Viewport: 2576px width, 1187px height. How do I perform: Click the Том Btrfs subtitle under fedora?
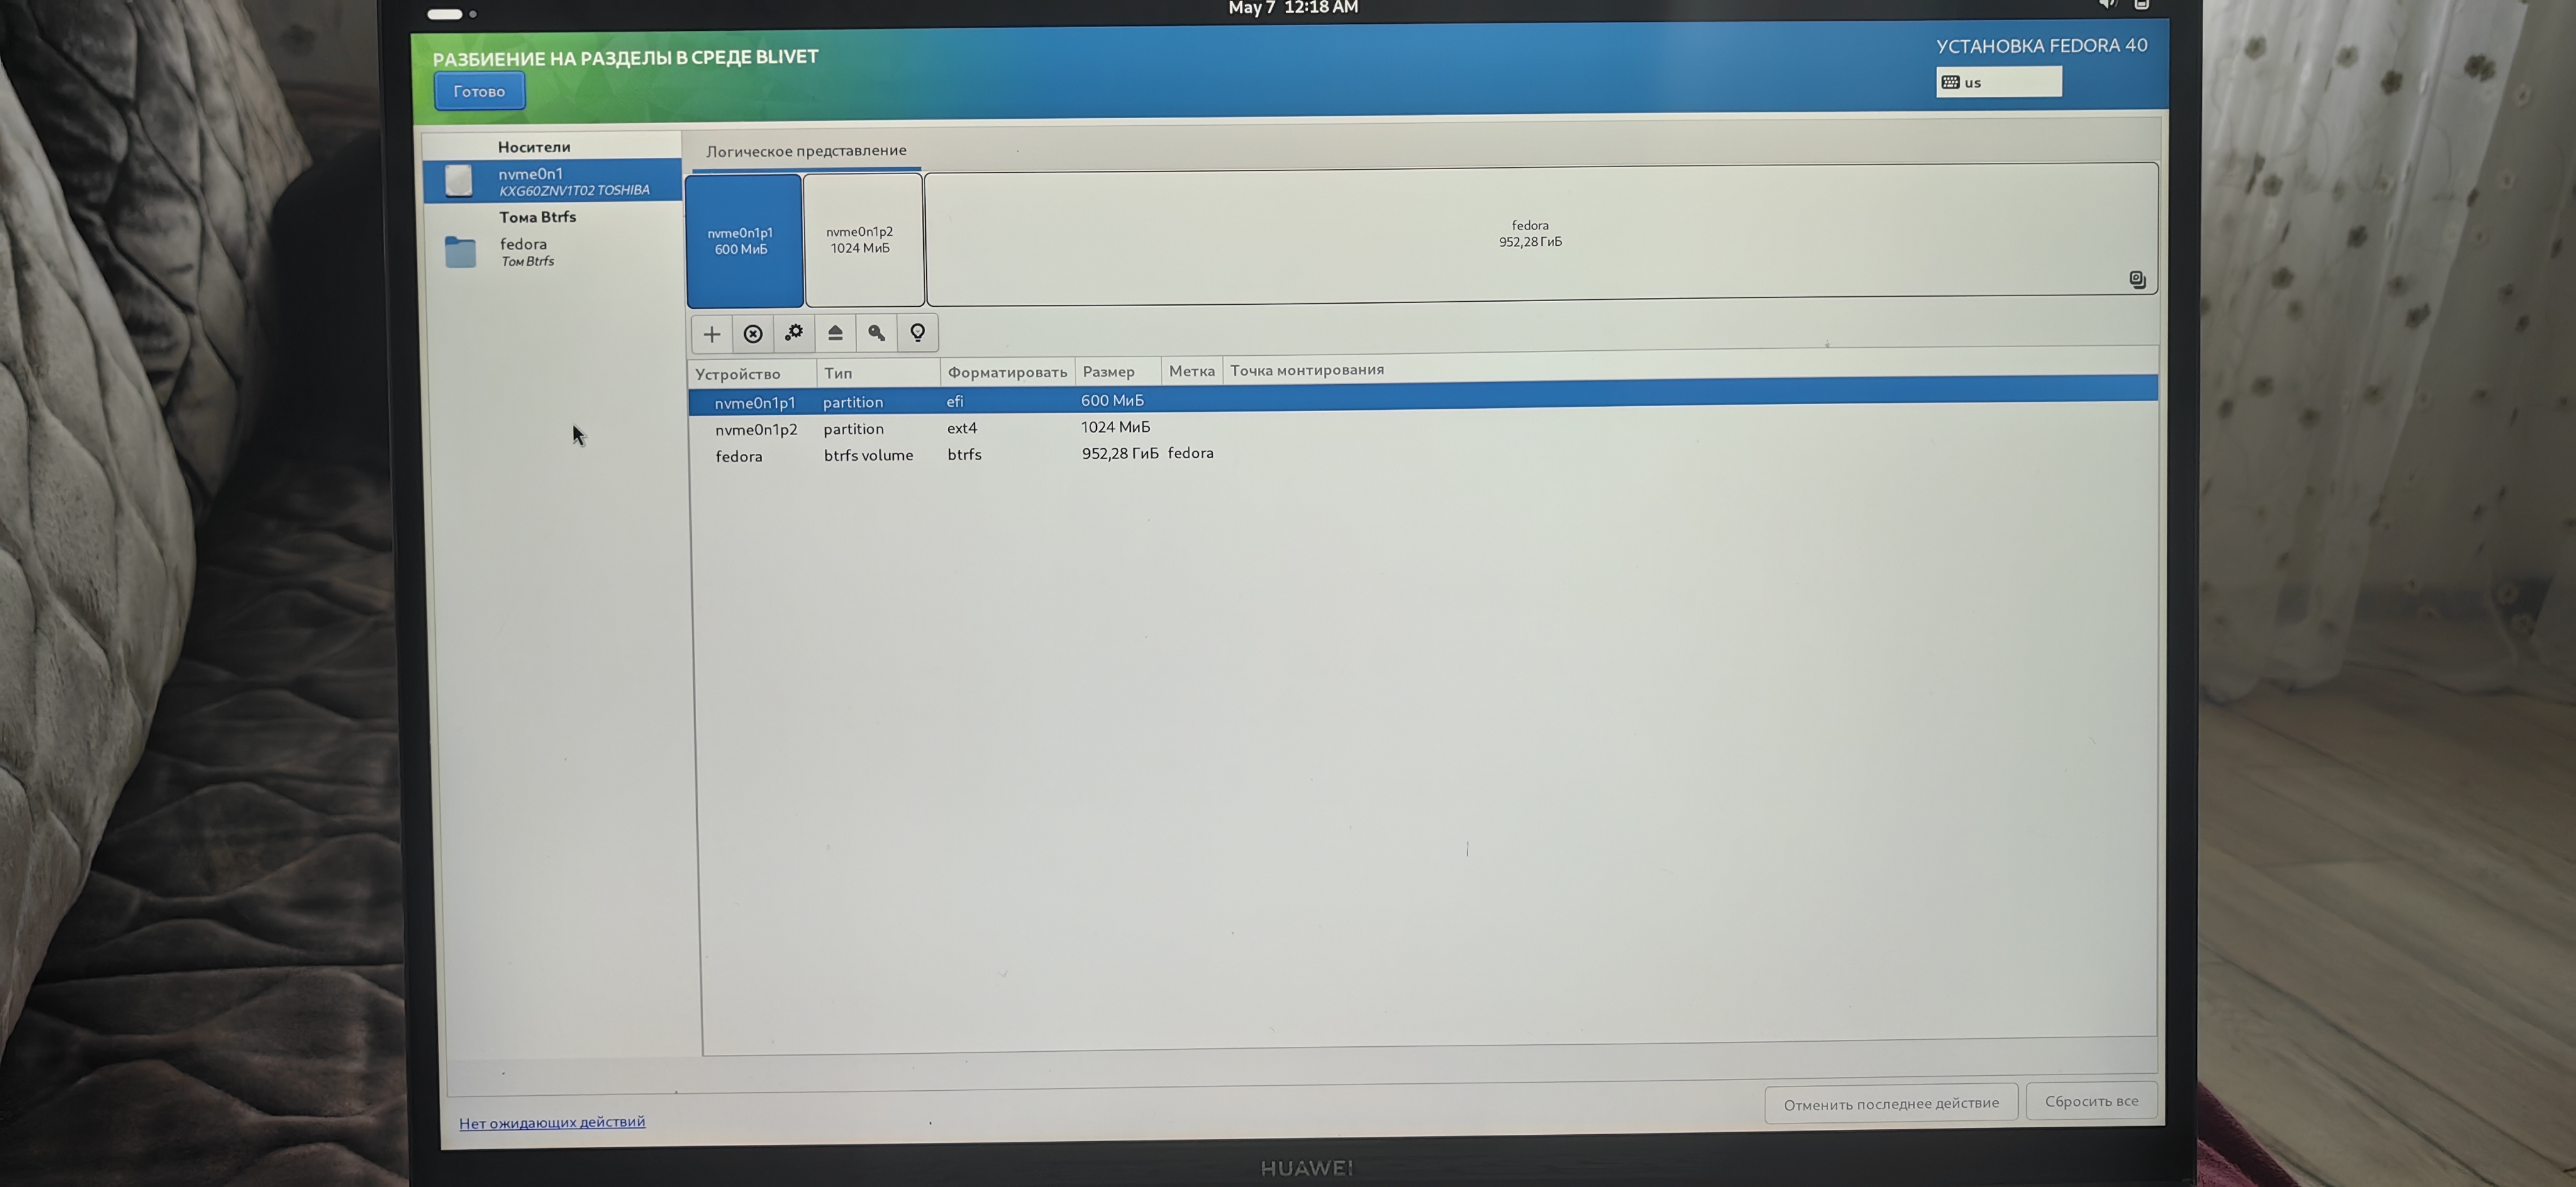(527, 261)
